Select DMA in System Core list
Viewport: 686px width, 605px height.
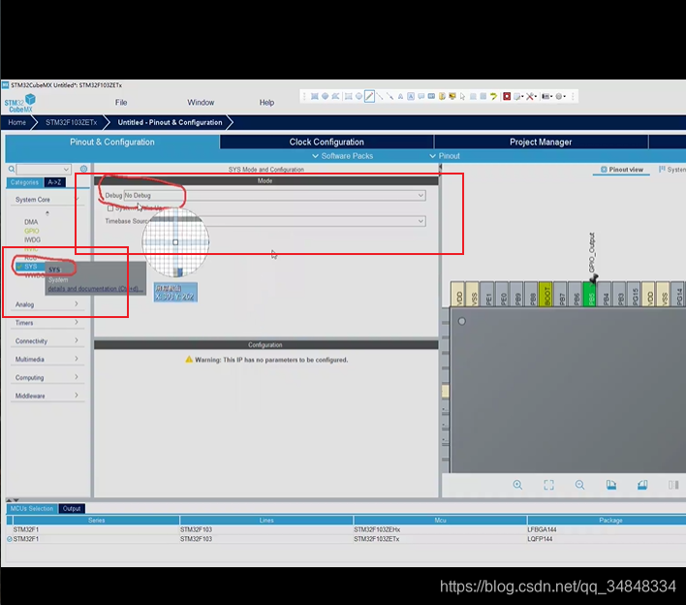point(31,222)
